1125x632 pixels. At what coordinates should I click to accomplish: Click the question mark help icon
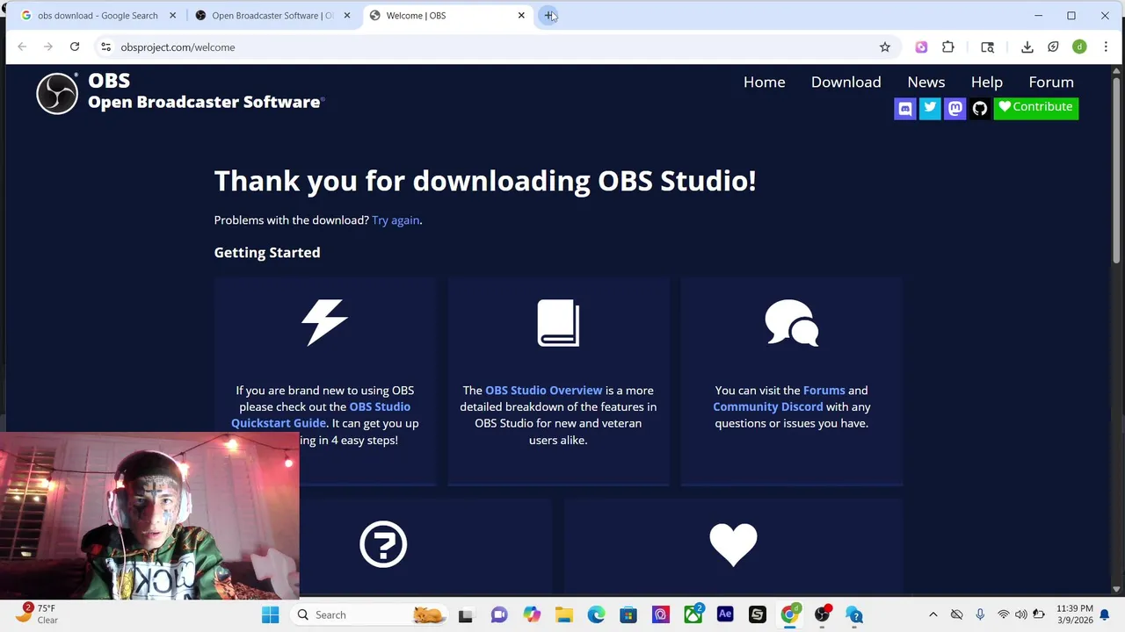(383, 544)
